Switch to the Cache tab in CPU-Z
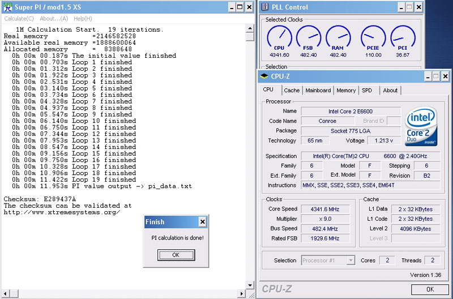Image resolution: width=453 pixels, height=299 pixels. click(292, 91)
